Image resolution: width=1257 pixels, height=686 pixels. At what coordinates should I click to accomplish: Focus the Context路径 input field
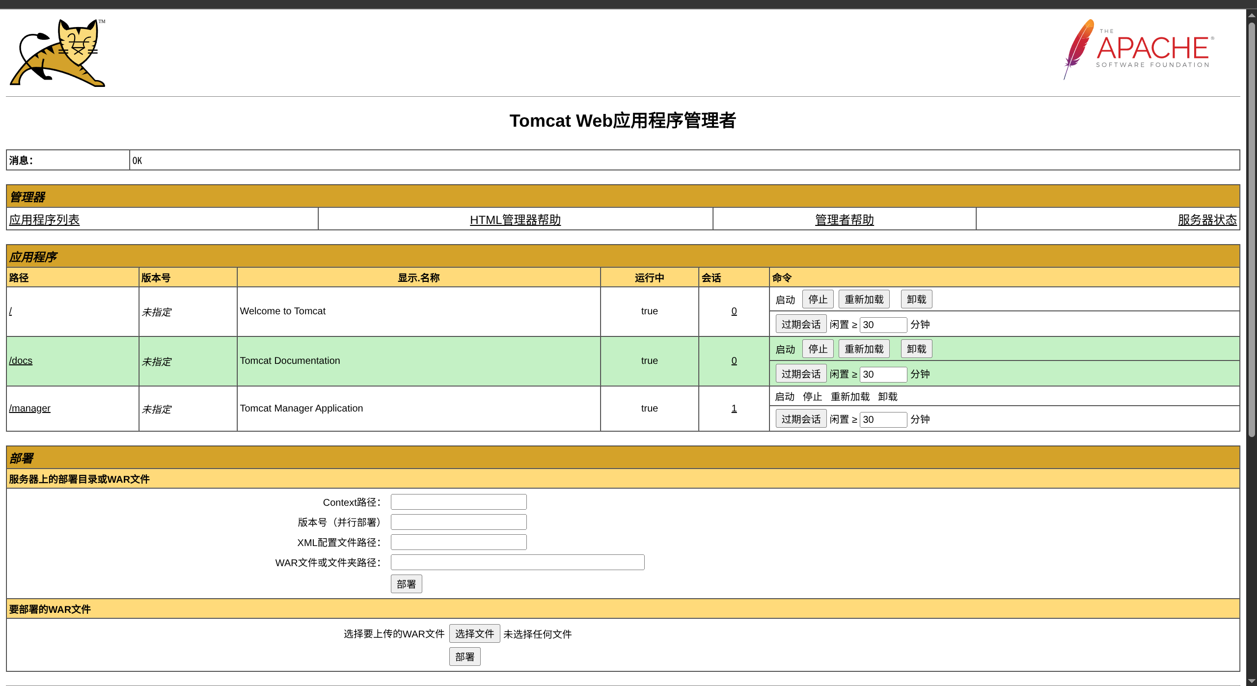coord(458,502)
